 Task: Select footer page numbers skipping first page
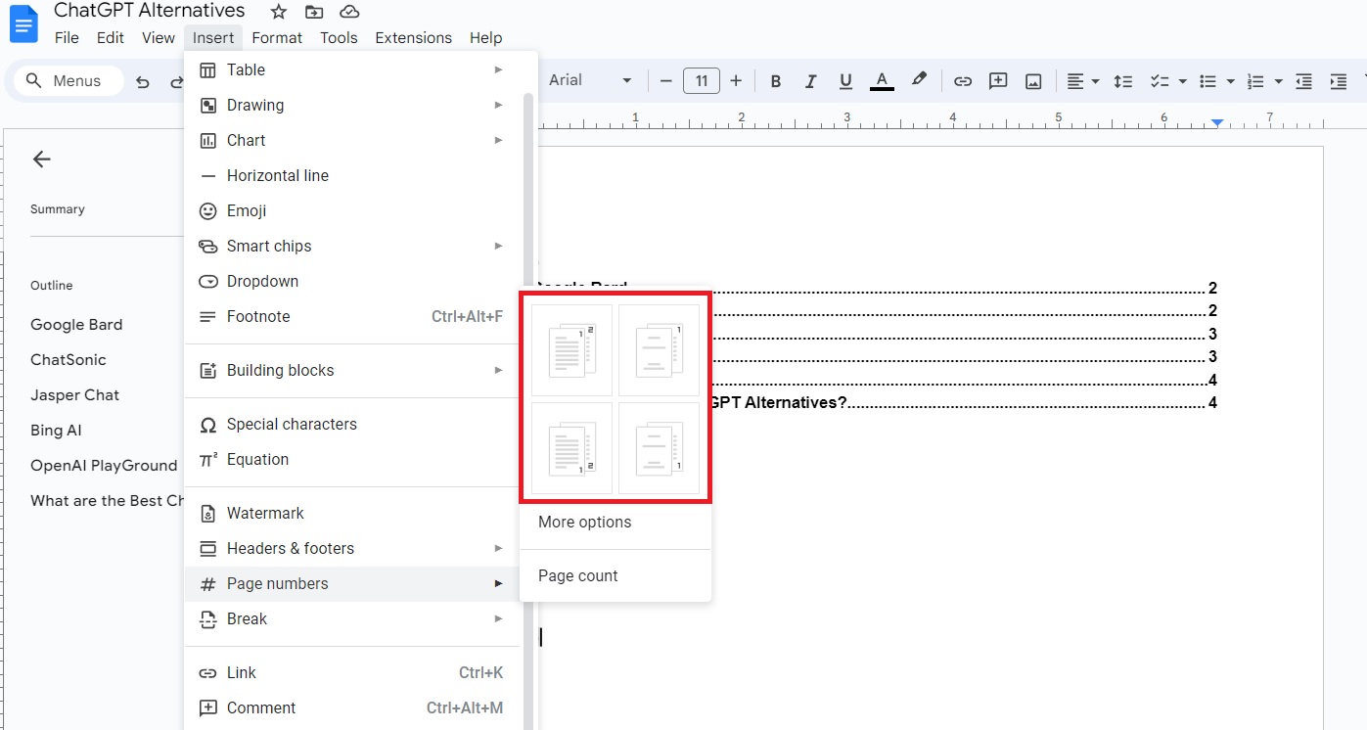(659, 448)
